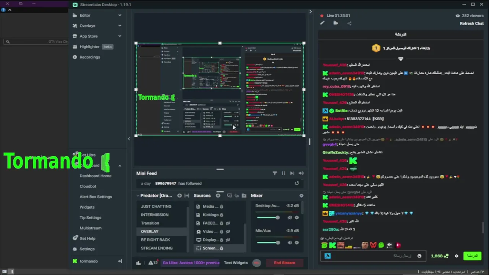Open the Multistream page

pos(91,228)
